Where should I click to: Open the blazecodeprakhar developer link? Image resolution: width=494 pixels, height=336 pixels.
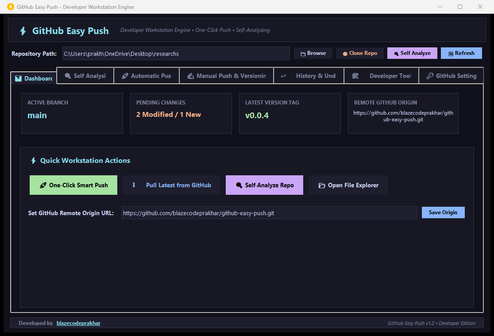(x=78, y=323)
